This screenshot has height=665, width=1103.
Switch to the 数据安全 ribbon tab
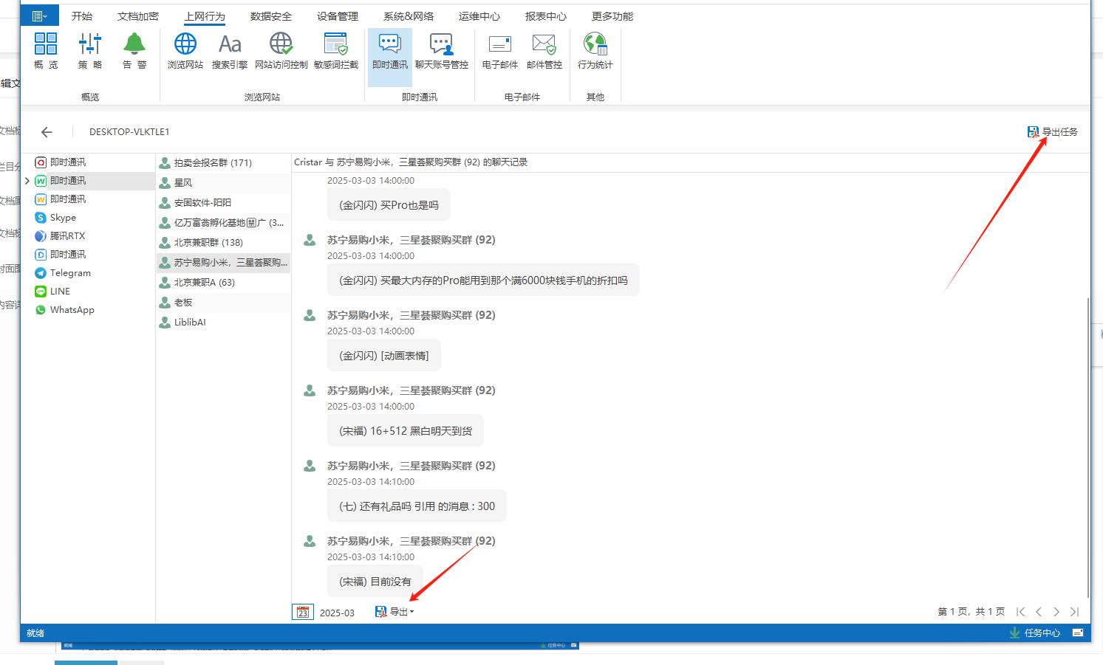270,16
